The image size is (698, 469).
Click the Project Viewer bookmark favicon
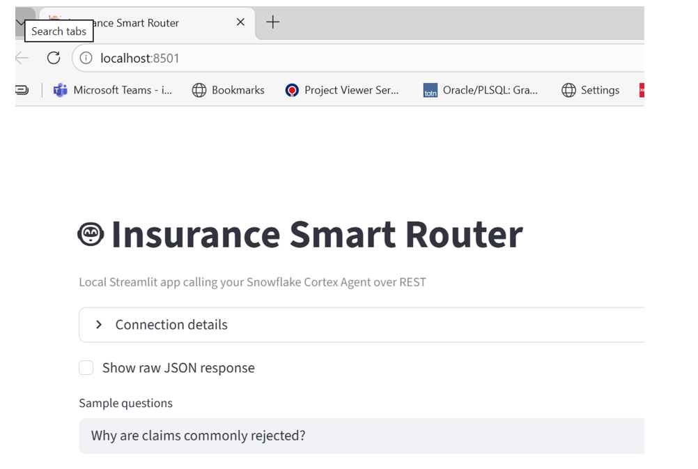click(292, 90)
